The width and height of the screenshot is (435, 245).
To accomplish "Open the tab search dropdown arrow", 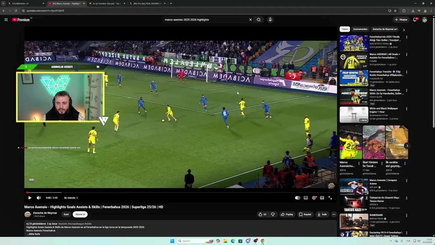I will point(3,3).
